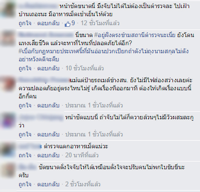200x192 pixels.
Task: Like the comment about ป้ายรถเมล์ข้างสน.
Action: [25, 106]
